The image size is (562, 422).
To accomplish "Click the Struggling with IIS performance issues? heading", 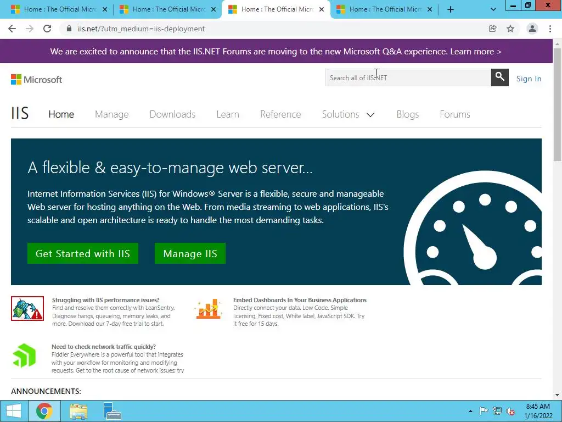I will pyautogui.click(x=106, y=300).
